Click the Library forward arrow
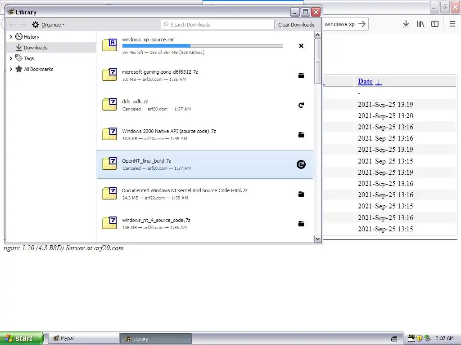461x345 pixels. tap(23, 25)
